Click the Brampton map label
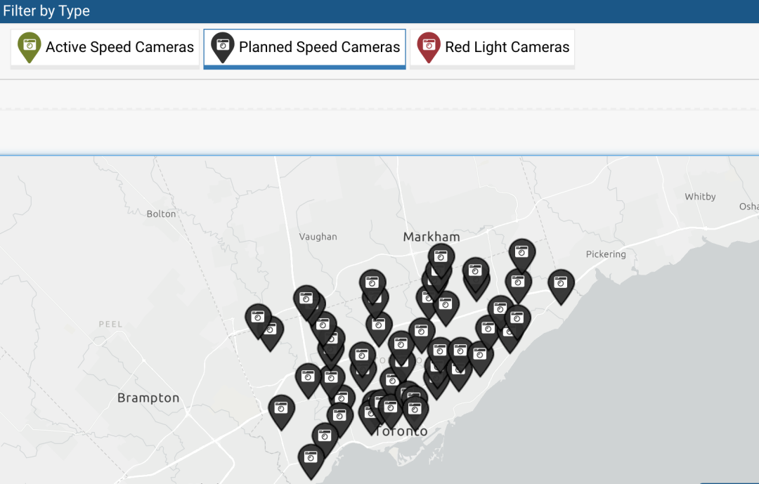The height and width of the screenshot is (484, 759). click(x=148, y=398)
